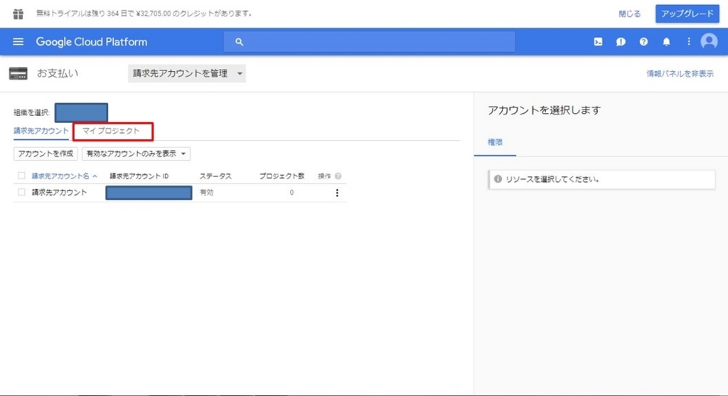Select the 請求先アカウント tab
The image size is (728, 396).
click(x=41, y=131)
